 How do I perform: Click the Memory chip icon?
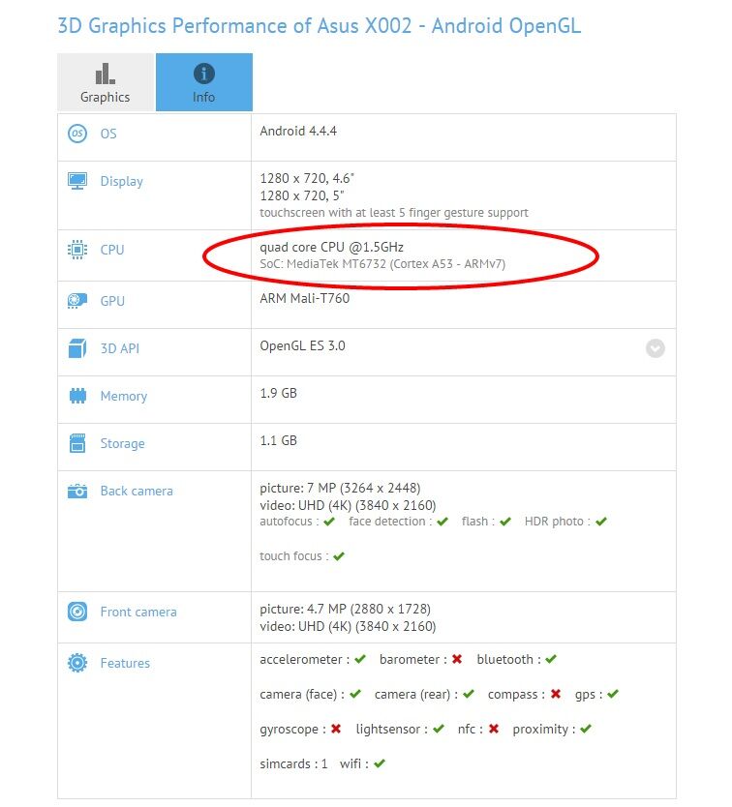pos(77,396)
